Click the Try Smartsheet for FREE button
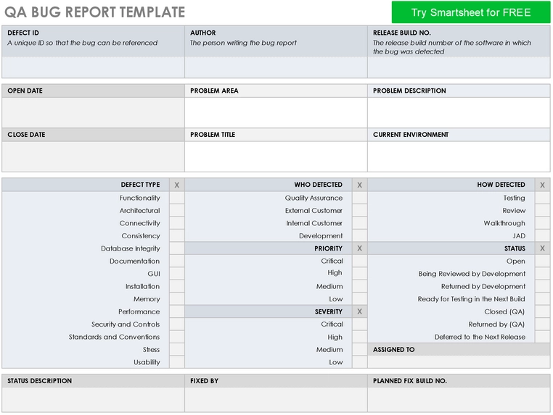This screenshot has width=553, height=415. click(x=471, y=12)
